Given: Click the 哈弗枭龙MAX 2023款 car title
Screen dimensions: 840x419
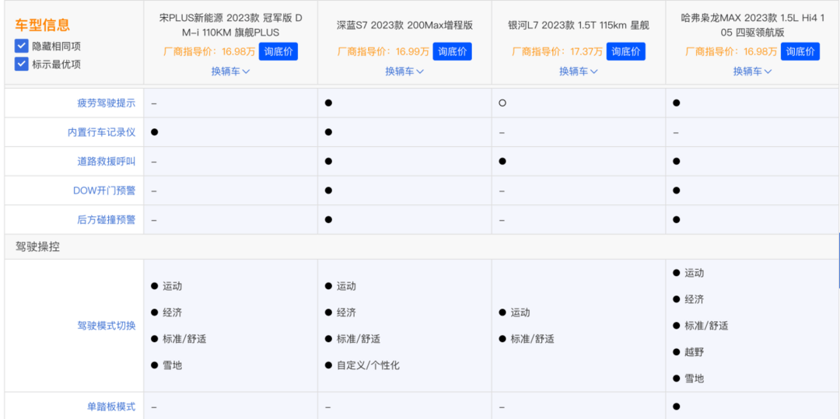Looking at the screenshot, I should (x=752, y=25).
